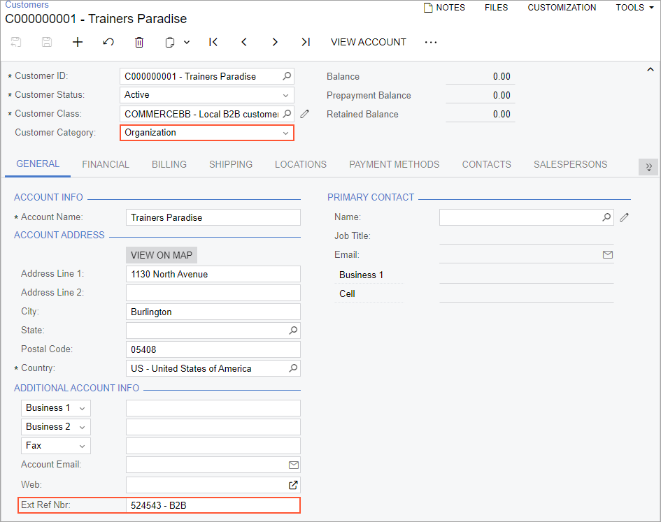This screenshot has height=522, width=661.
Task: Open the Tools menu
Action: (634, 8)
